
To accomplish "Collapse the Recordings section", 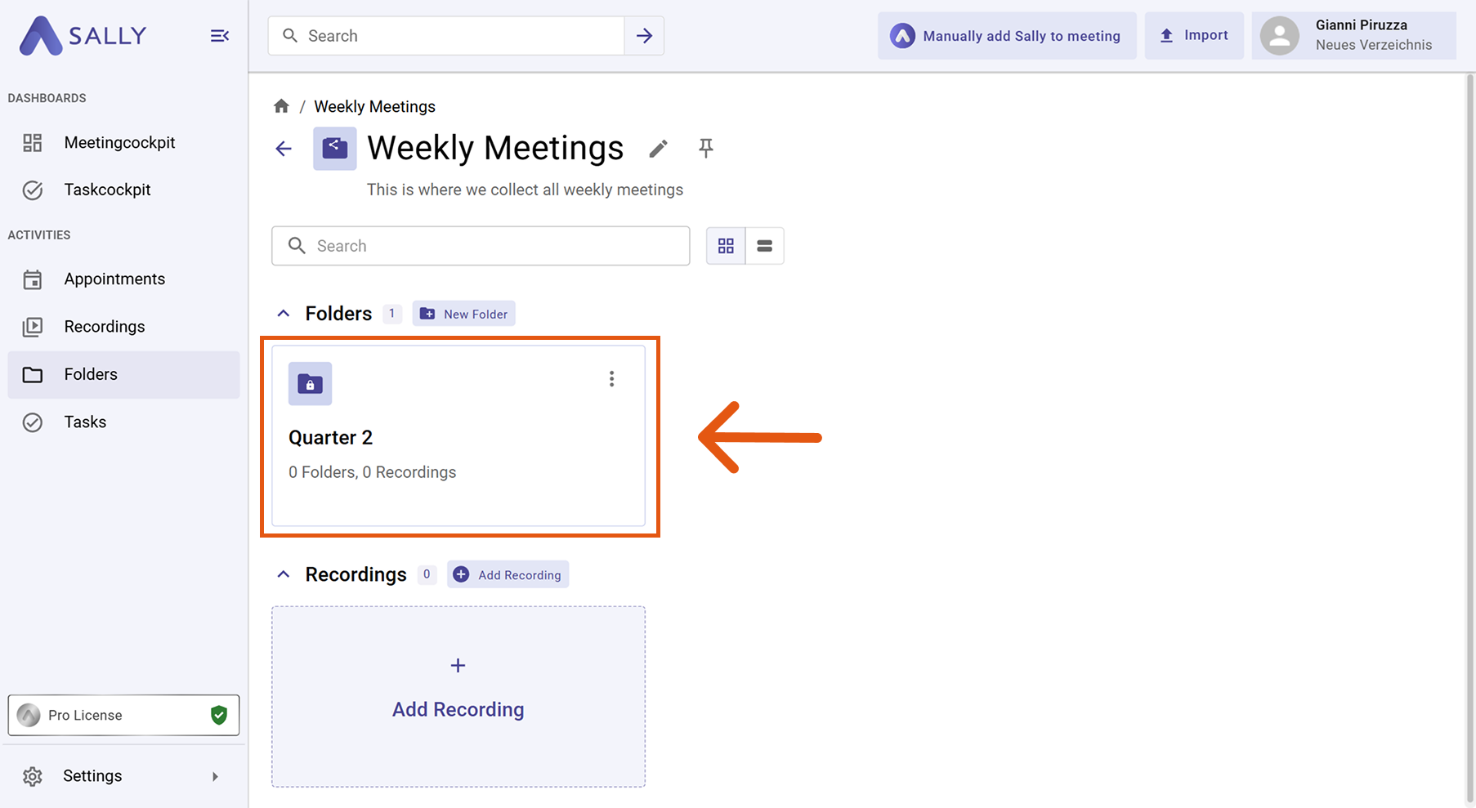I will click(284, 574).
